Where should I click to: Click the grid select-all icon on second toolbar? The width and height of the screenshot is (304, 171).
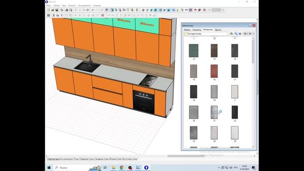[x=48, y=15]
